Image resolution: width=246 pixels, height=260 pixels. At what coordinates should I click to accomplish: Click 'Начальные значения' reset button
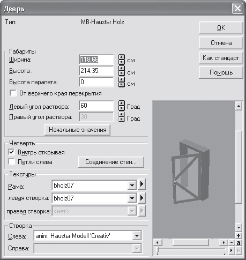click(x=77, y=130)
